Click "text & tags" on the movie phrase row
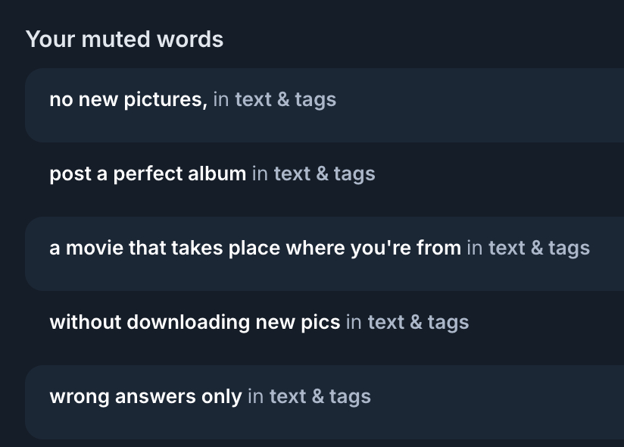The height and width of the screenshot is (447, 624). [x=538, y=248]
